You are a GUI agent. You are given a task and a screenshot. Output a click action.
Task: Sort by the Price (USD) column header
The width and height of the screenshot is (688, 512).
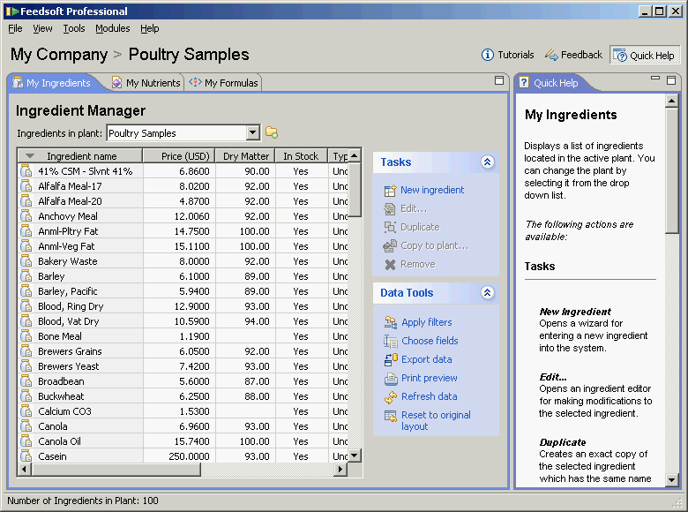[x=179, y=156]
